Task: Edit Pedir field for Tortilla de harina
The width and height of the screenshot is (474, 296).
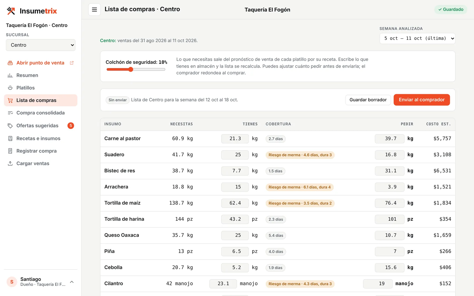Action: pyautogui.click(x=389, y=219)
